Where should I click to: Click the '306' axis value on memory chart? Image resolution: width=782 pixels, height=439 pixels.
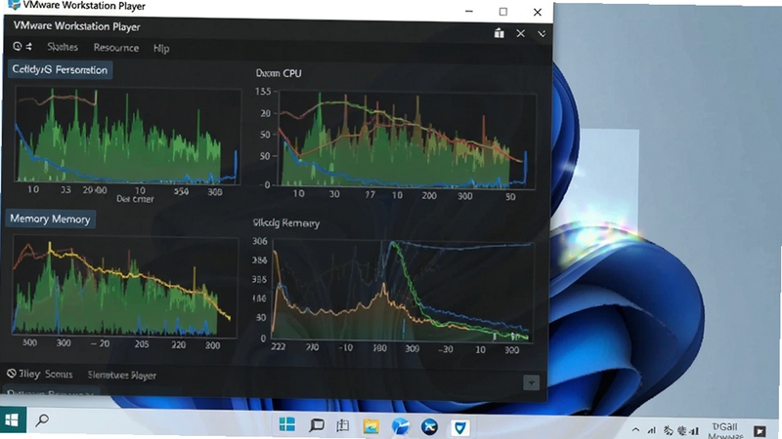pyautogui.click(x=260, y=241)
